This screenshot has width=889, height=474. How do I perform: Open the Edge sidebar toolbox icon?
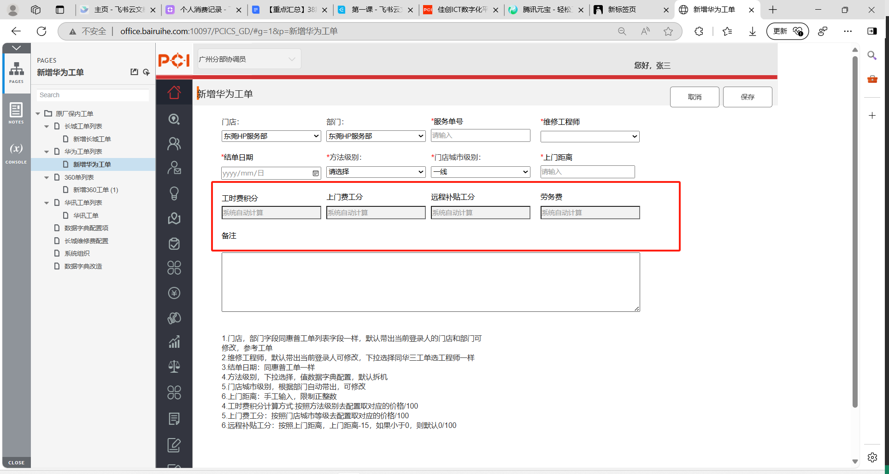[x=872, y=79]
